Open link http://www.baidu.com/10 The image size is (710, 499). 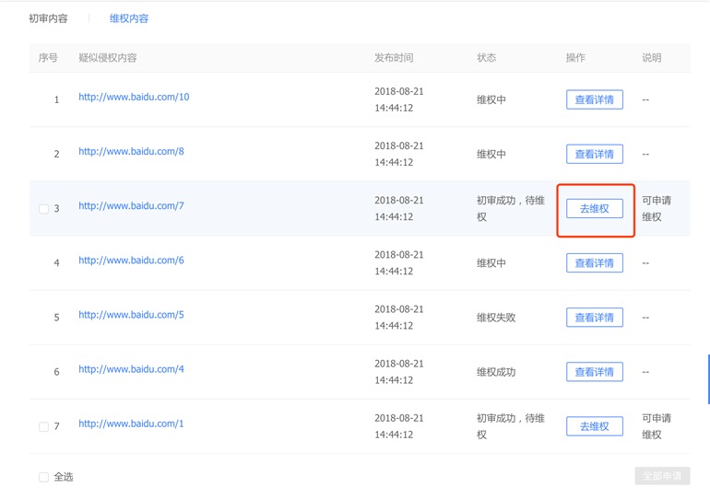(134, 97)
